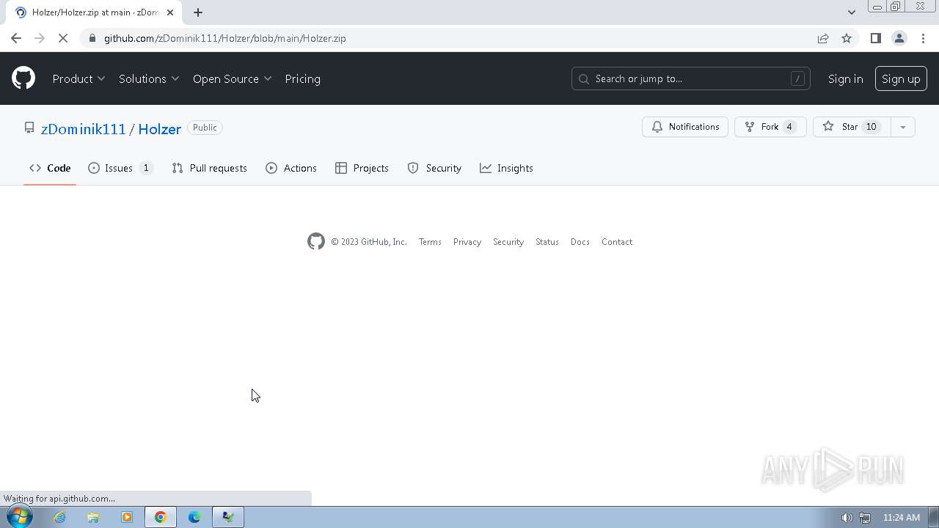Open the Insights tab
The image size is (939, 528).
[506, 168]
